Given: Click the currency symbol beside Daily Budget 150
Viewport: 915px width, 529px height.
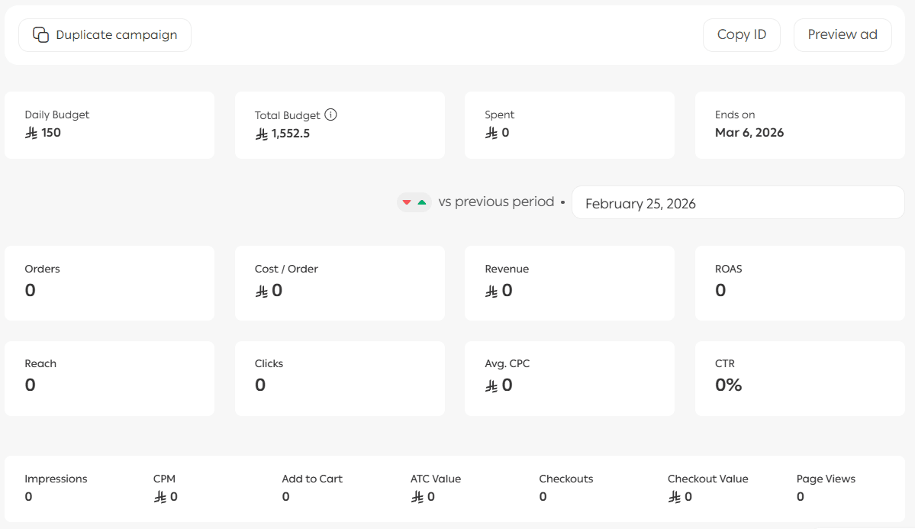Looking at the screenshot, I should tap(31, 133).
